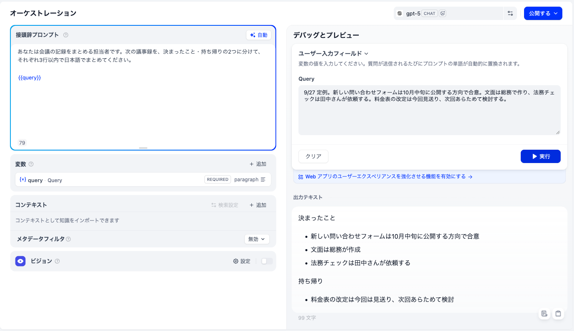Toggle the ビジョン switch on

(x=267, y=261)
